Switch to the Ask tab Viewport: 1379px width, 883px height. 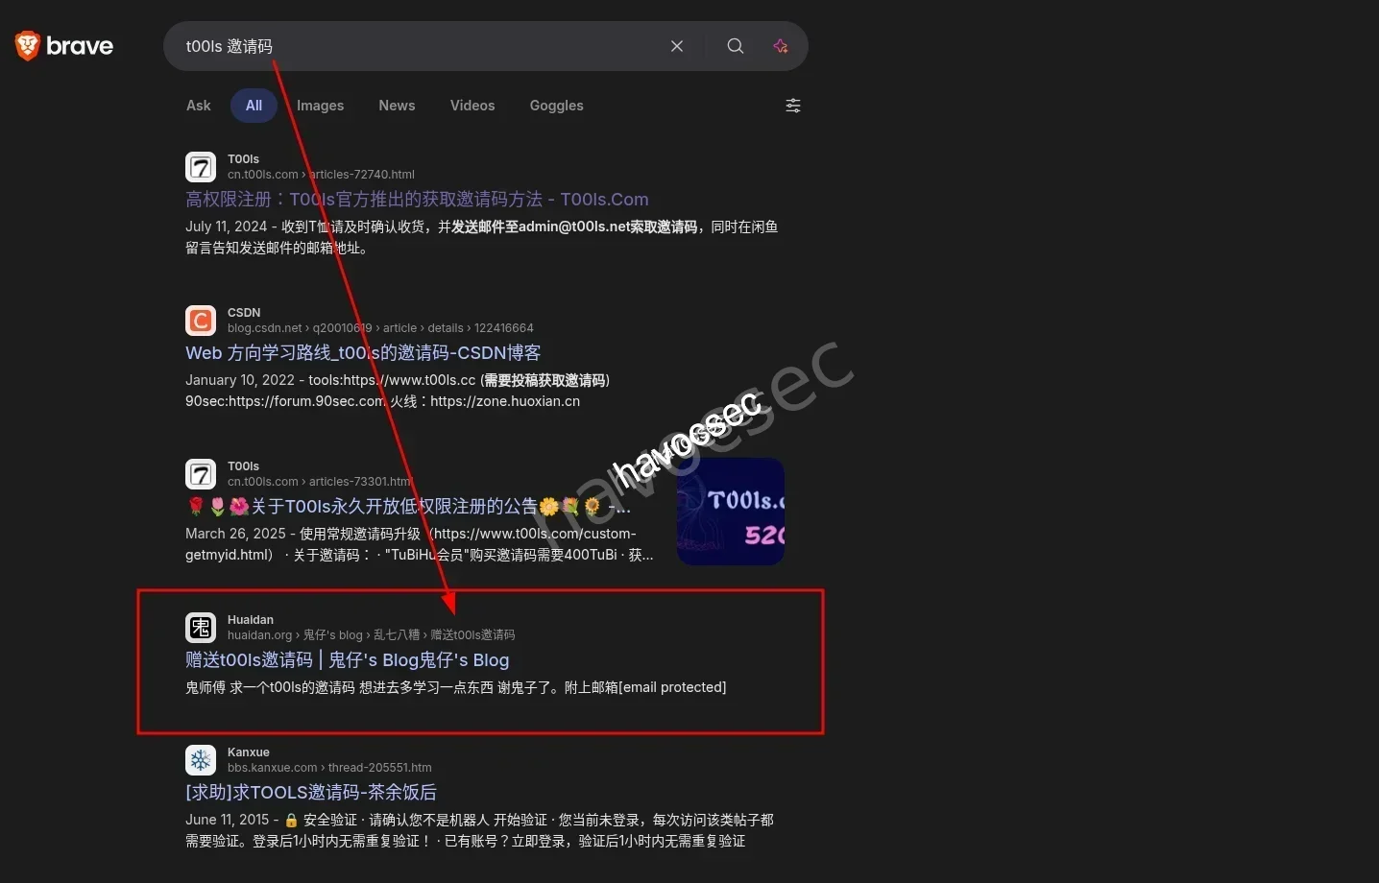coord(198,106)
